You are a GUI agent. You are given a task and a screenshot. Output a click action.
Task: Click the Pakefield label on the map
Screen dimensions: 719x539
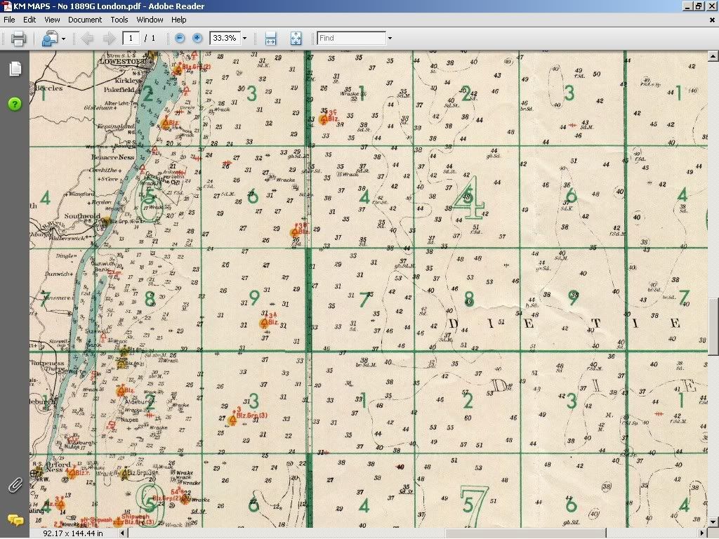pos(119,90)
